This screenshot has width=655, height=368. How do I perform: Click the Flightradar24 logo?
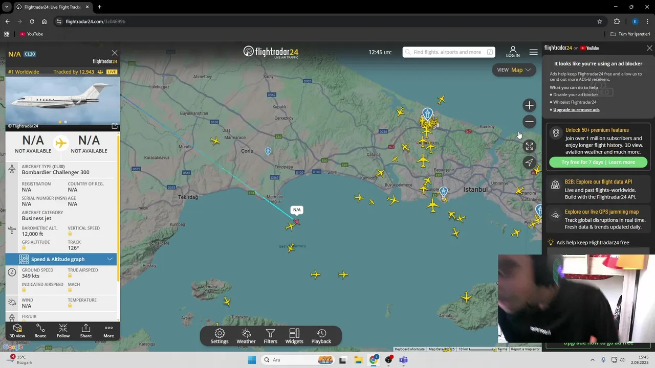click(x=271, y=52)
